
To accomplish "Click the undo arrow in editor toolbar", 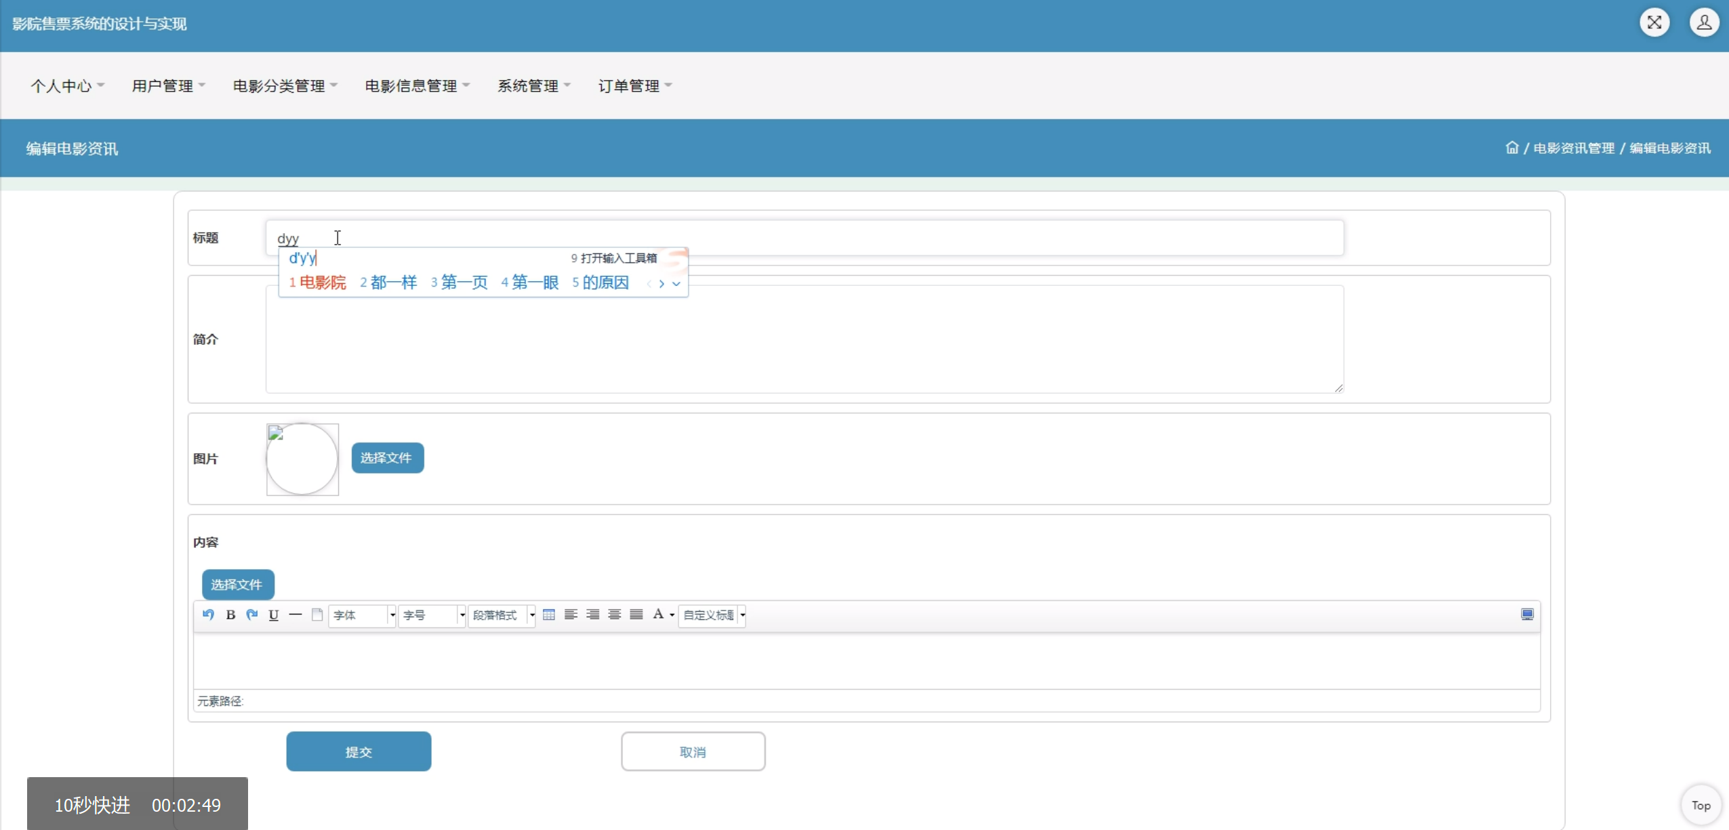I will coord(208,615).
